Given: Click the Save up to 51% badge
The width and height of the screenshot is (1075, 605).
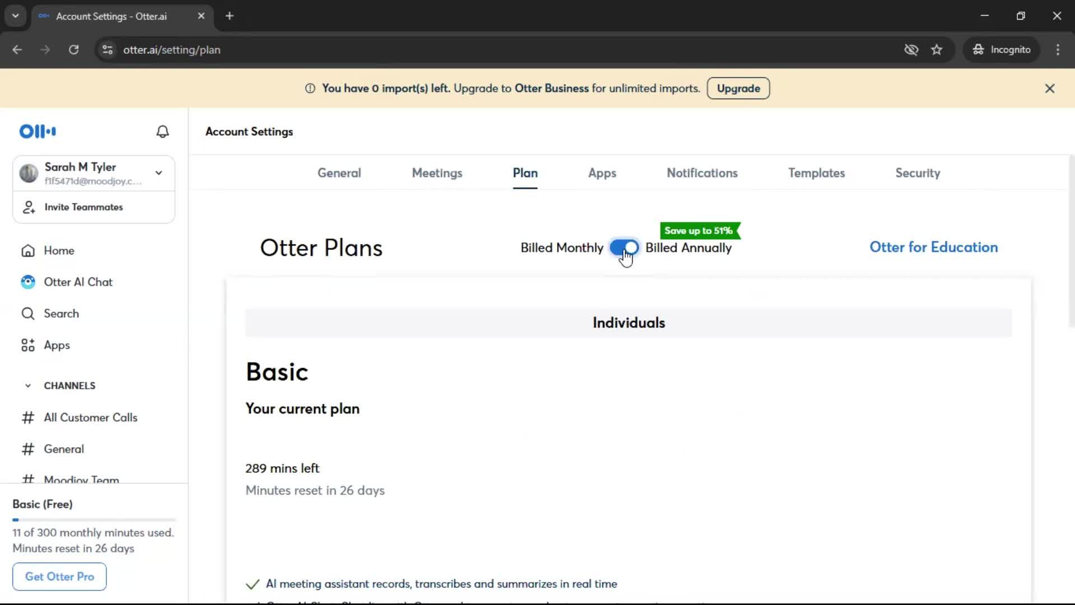Looking at the screenshot, I should (700, 231).
